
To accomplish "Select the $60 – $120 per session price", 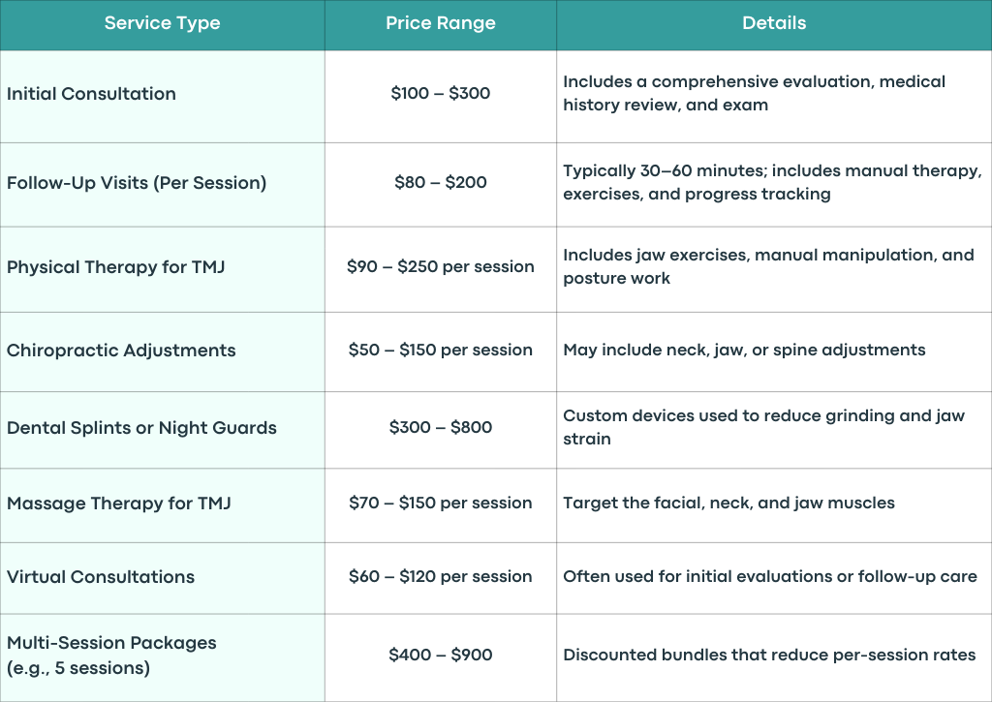I will point(441,576).
